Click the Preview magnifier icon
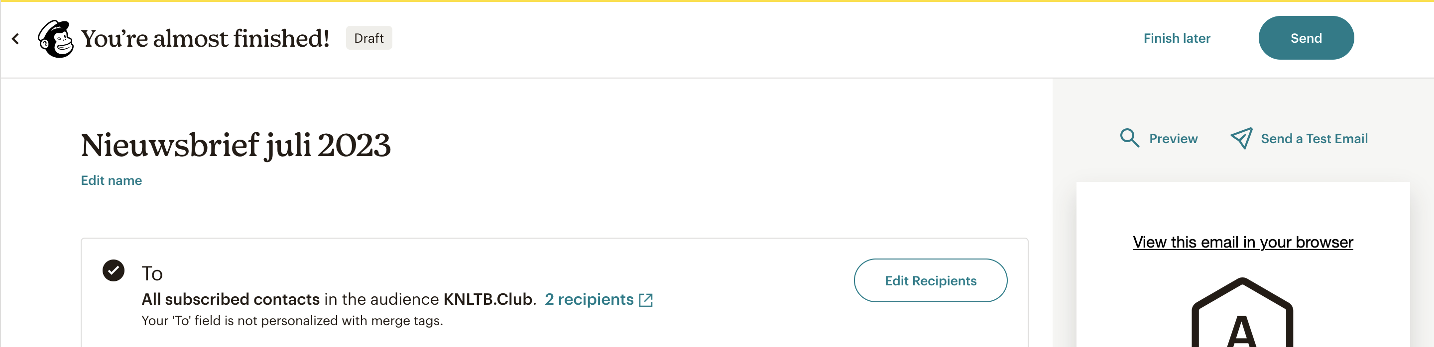 1129,138
